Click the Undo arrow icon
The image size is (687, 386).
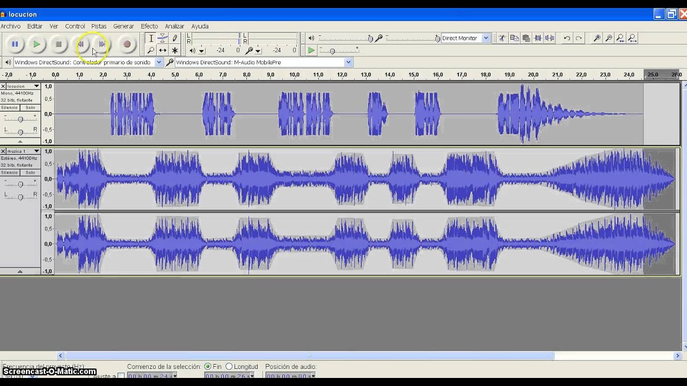click(x=567, y=38)
